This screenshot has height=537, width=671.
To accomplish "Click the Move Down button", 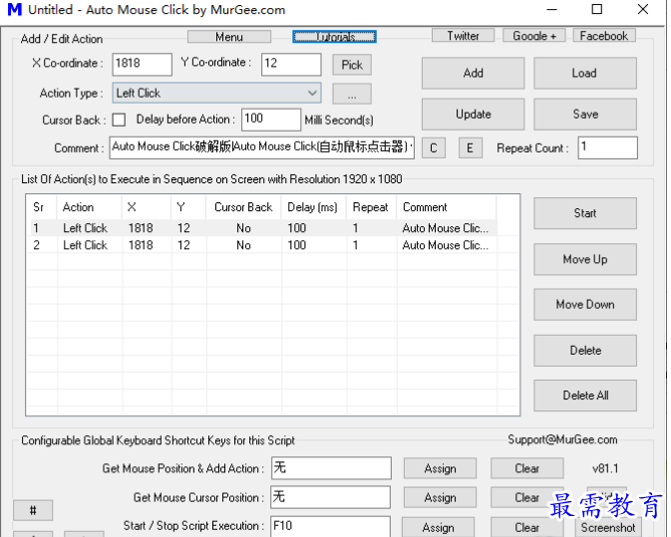I will [x=584, y=305].
